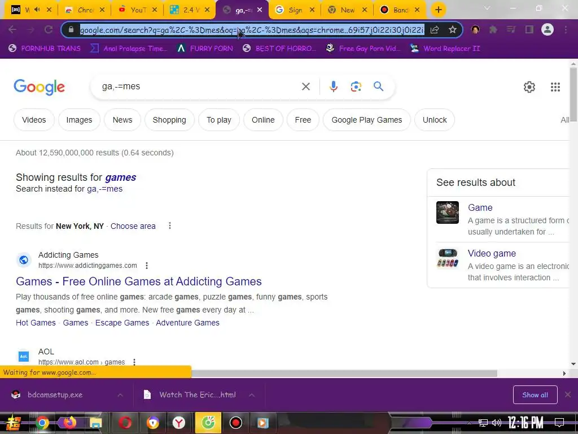Click the Chrome address bar URL
Image resolution: width=578 pixels, height=434 pixels.
[x=252, y=29]
